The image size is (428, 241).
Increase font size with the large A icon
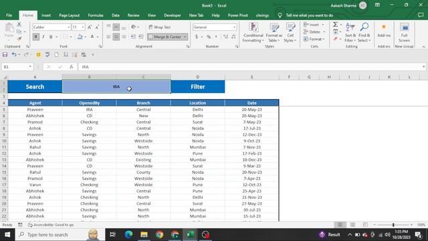(90, 27)
